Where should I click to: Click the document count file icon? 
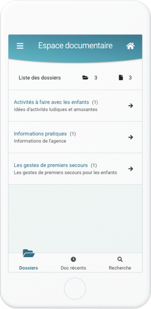pos(121,78)
